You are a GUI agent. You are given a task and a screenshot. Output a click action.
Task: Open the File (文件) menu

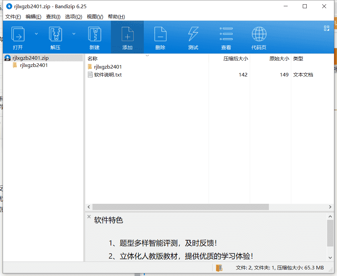pyautogui.click(x=13, y=17)
